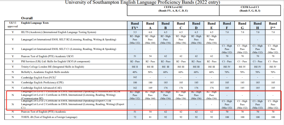Viewport: 284px width, 125px height.
Task: Select Cambridge English First (FCE) row label
Action: coord(39,77)
